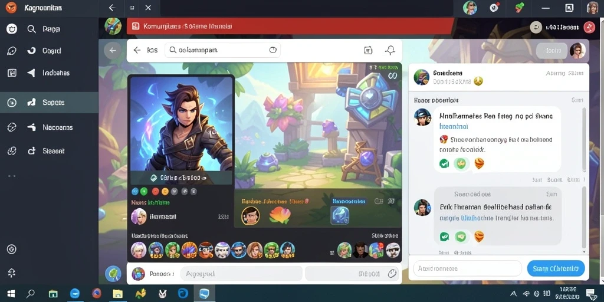Click the smiley circle icon near sidebar bottom
This screenshot has height=302, width=604.
(12, 250)
